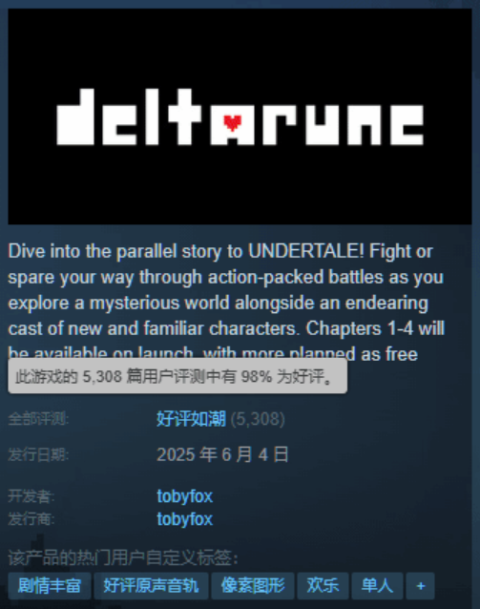Expand more tags with plus button
Image resolution: width=480 pixels, height=609 pixels.
point(420,586)
